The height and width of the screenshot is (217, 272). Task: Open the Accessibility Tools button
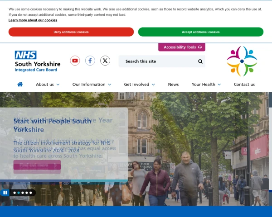182,47
